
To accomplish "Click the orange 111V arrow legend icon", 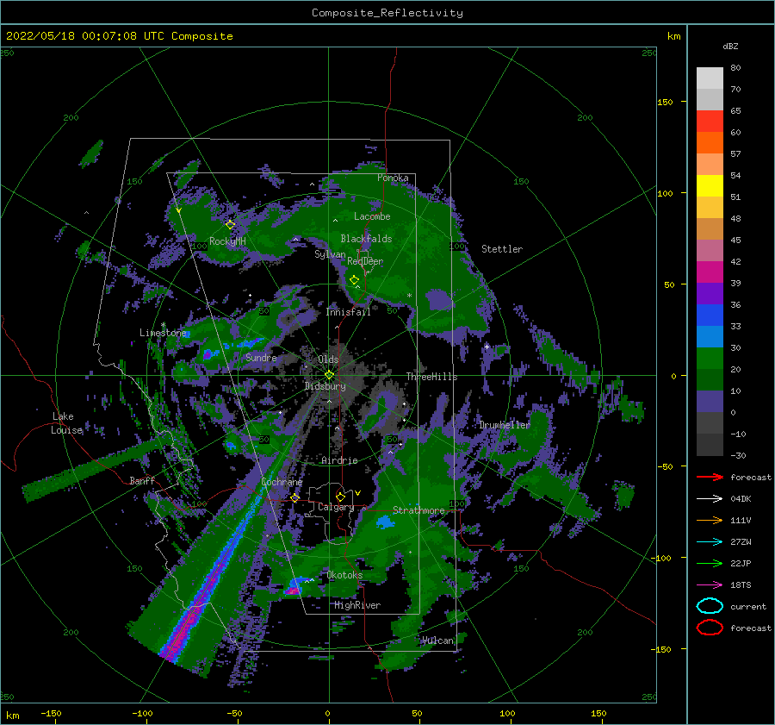I will 710,520.
